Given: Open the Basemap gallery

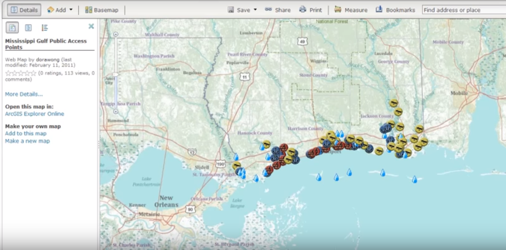Looking at the screenshot, I should 102,10.
